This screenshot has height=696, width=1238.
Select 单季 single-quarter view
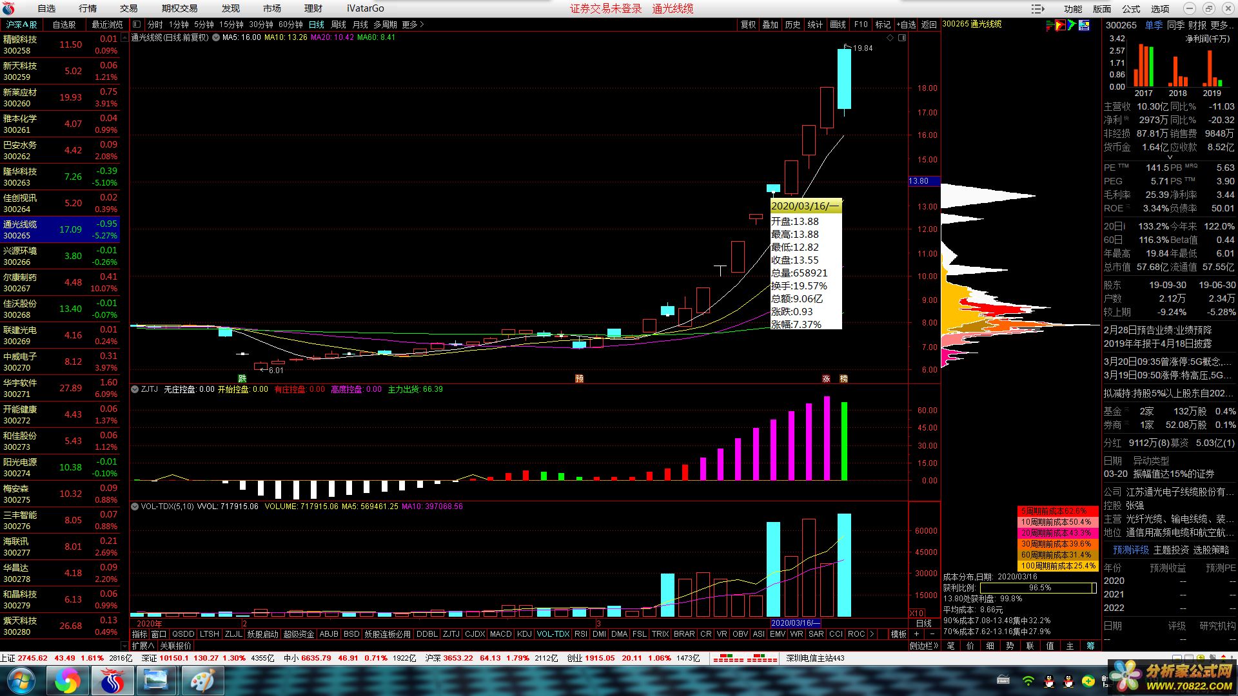click(x=1154, y=25)
